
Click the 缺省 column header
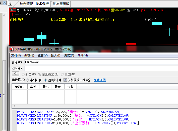(x=33, y=87)
